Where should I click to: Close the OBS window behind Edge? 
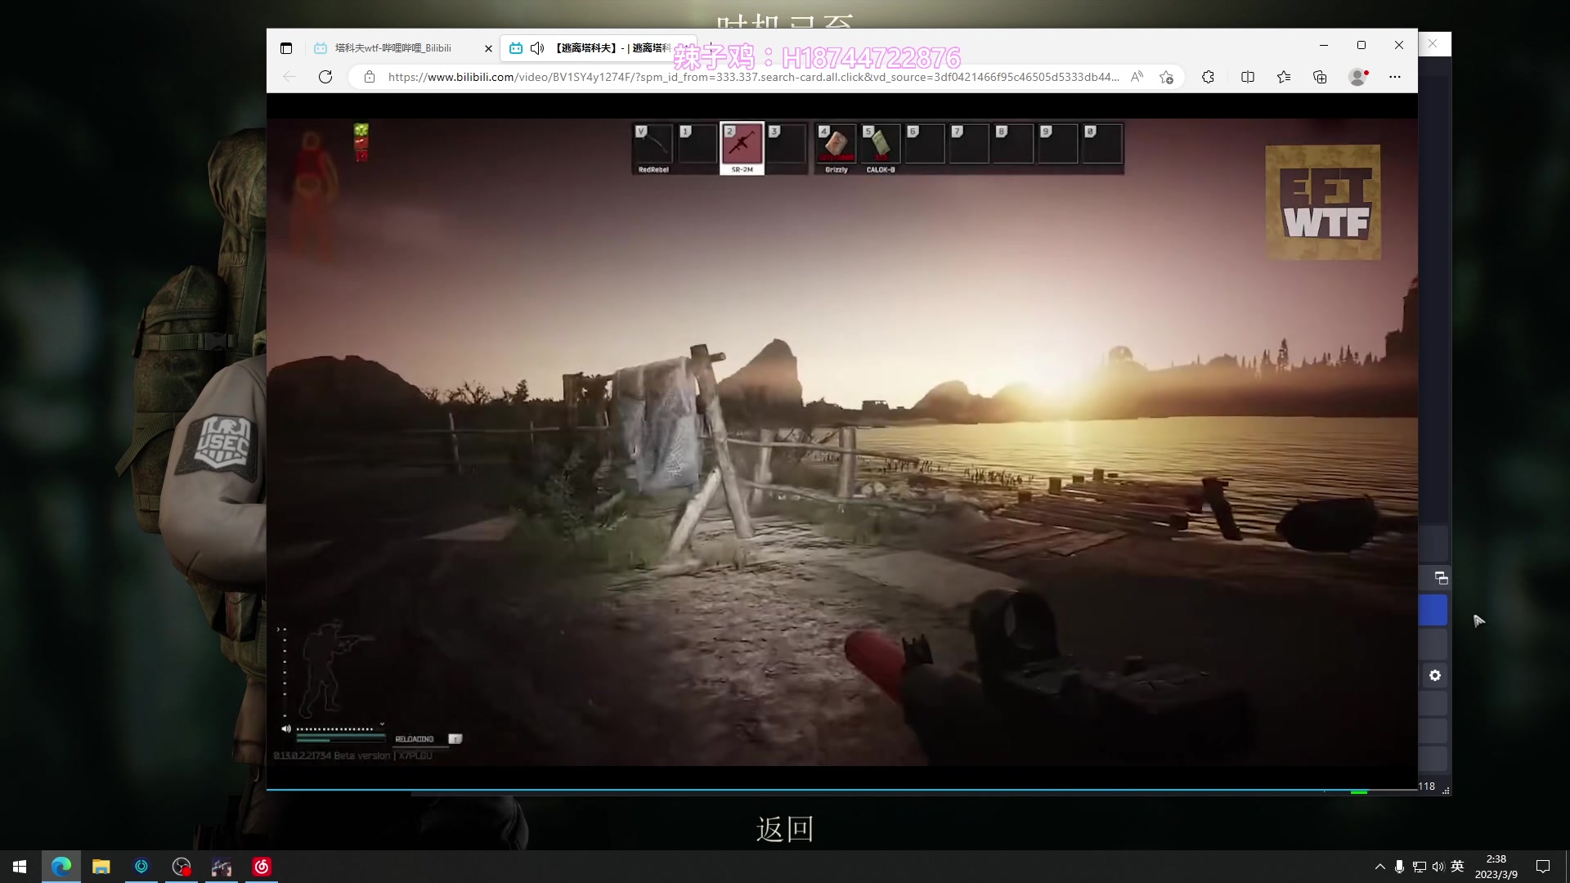click(x=1433, y=44)
